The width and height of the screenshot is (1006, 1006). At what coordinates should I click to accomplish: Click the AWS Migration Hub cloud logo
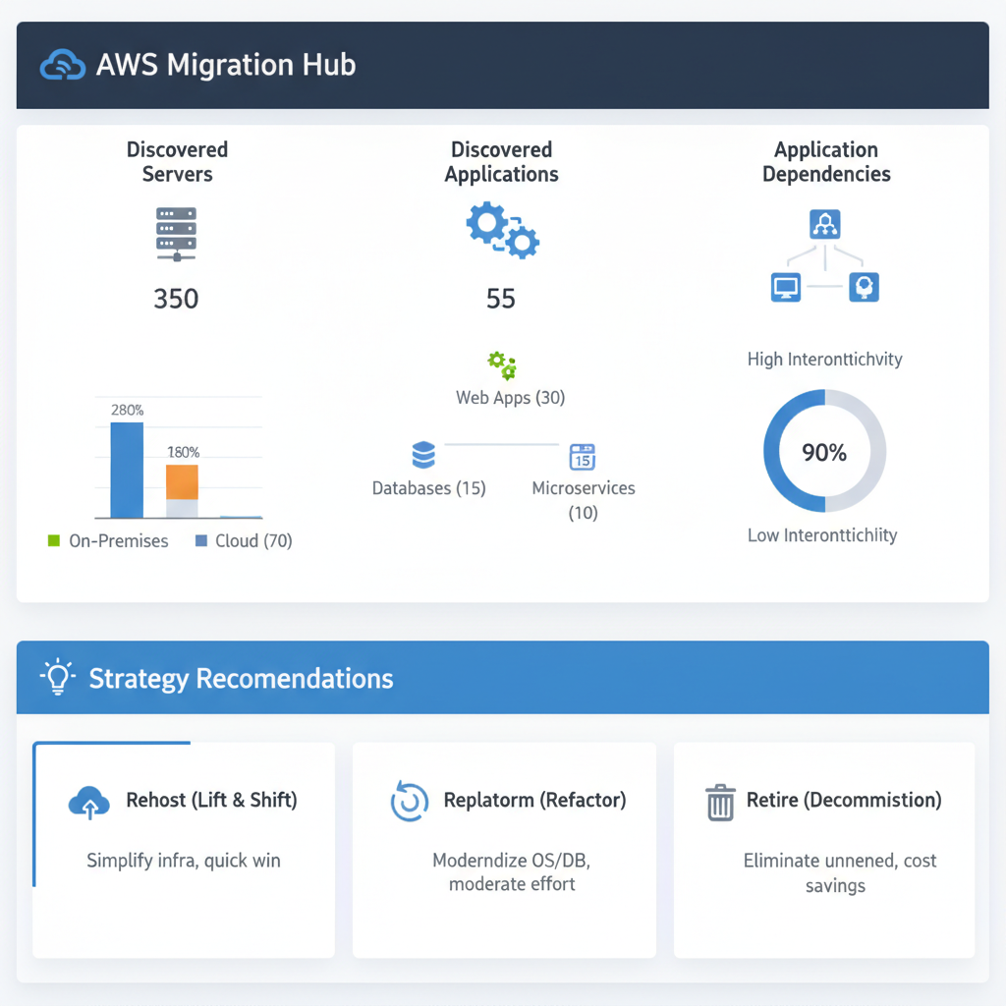(x=62, y=64)
